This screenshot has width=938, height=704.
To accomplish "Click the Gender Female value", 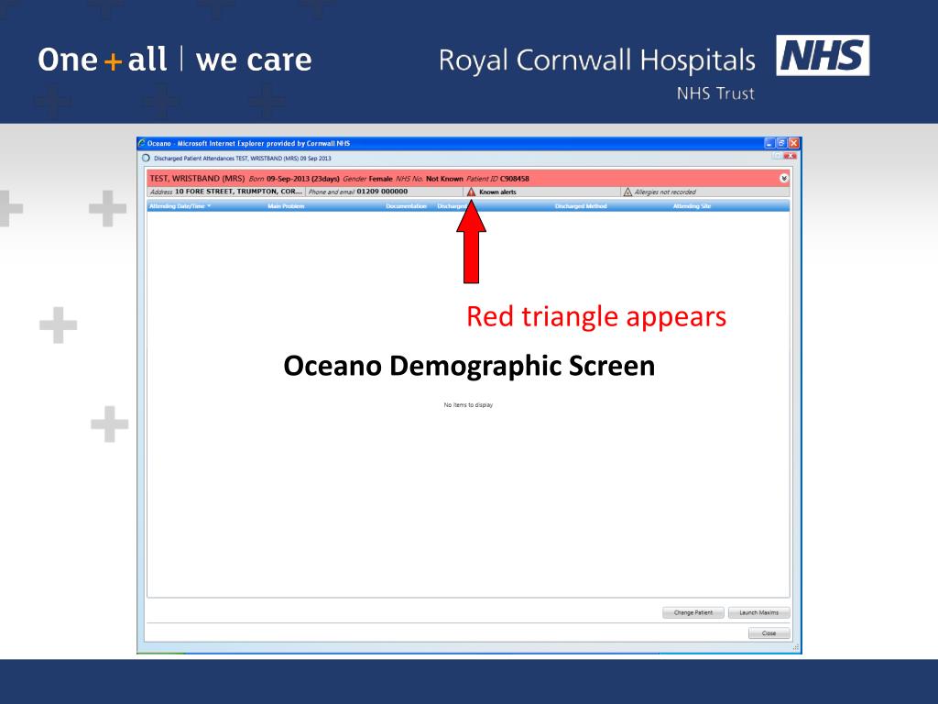I will tap(380, 179).
